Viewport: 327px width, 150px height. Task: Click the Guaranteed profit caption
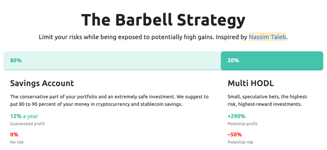[28, 124]
